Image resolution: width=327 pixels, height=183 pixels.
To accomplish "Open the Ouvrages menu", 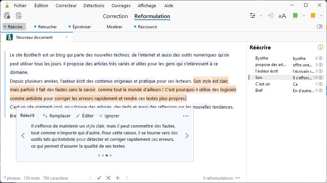I will coord(121,6).
